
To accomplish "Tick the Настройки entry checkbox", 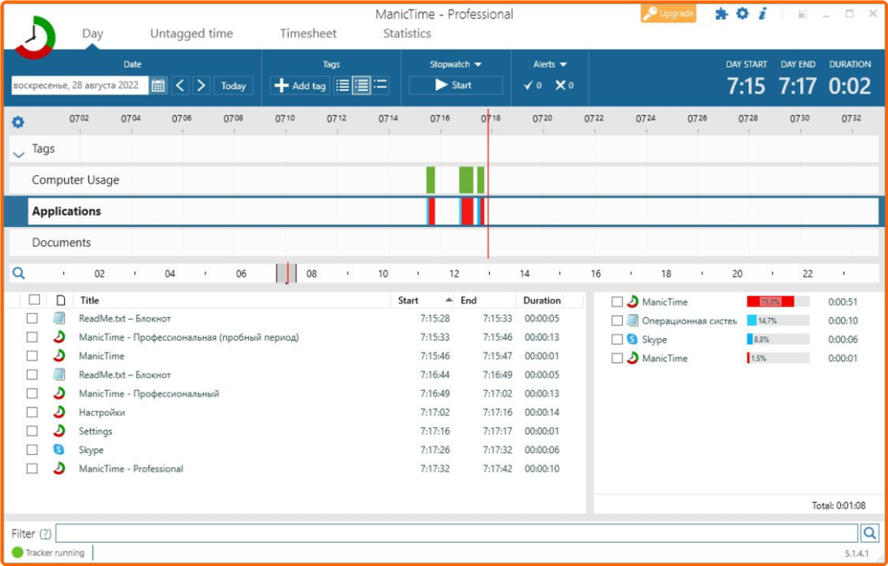I will (32, 412).
